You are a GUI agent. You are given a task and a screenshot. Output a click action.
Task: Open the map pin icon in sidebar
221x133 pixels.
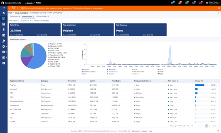pos(4,30)
